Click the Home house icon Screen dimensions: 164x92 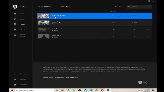point(15,14)
